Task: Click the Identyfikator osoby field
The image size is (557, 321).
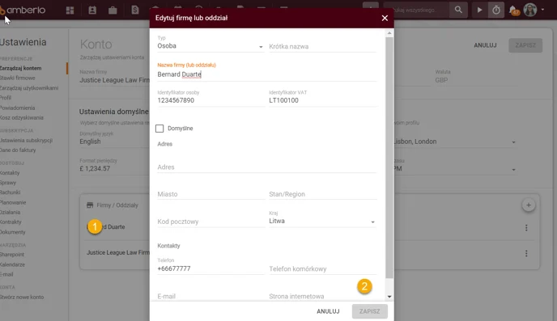Action: (x=210, y=100)
